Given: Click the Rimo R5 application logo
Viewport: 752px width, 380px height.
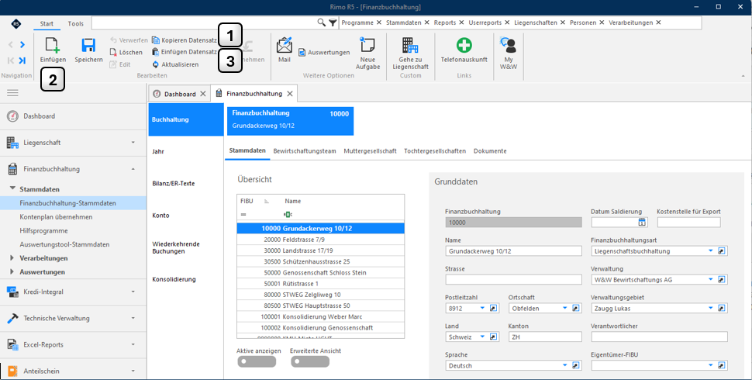Looking at the screenshot, I should tap(16, 23).
